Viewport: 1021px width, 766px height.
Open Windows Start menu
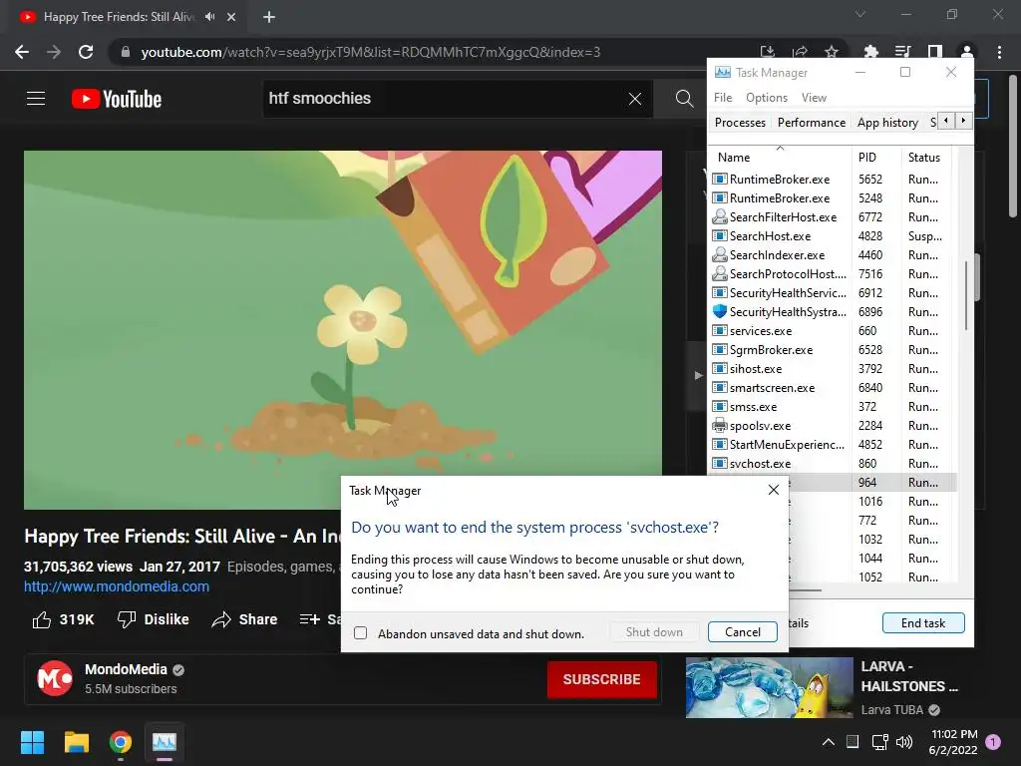point(32,742)
